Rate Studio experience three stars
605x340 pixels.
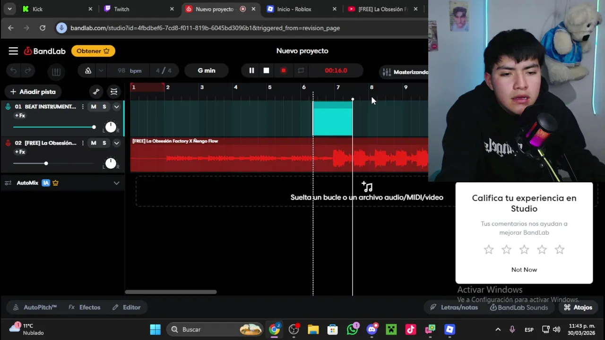[524, 249]
